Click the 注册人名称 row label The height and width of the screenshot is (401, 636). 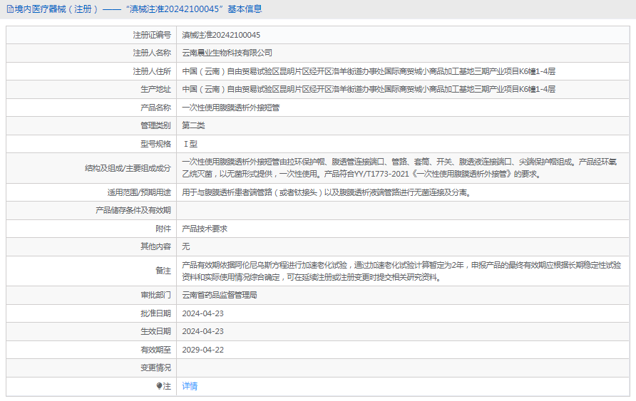click(x=152, y=53)
